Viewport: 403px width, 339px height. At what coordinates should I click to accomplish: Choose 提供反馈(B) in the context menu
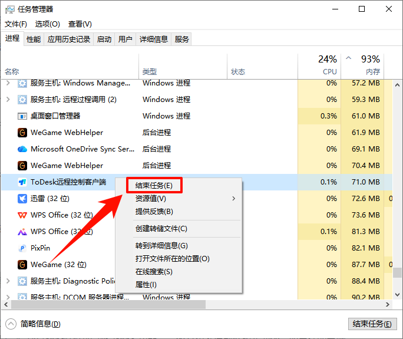[x=154, y=212]
